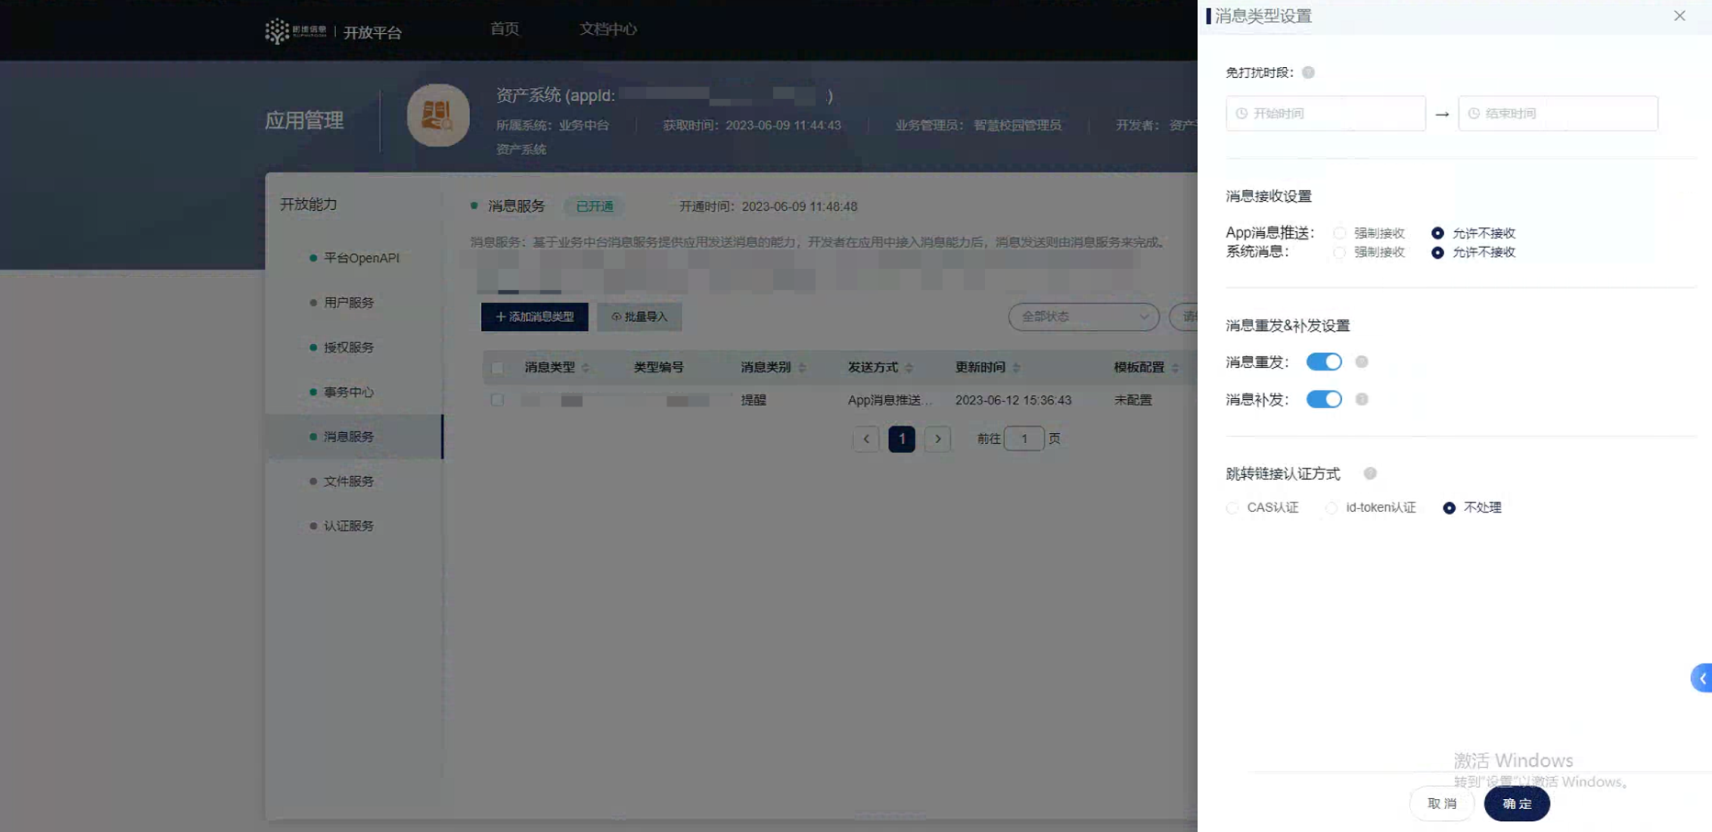Sort by 消息类别 column
This screenshot has width=1712, height=832.
pyautogui.click(x=802, y=368)
